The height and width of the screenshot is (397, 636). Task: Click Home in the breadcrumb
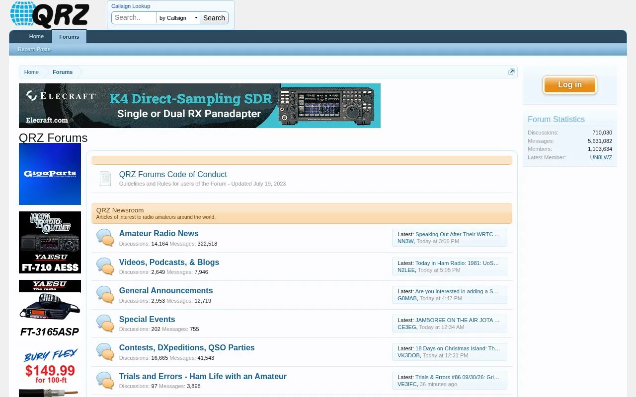click(x=31, y=72)
